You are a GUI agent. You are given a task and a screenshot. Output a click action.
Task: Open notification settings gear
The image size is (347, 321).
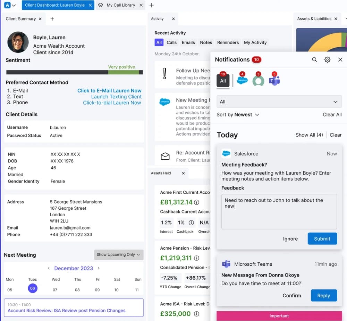327,59
